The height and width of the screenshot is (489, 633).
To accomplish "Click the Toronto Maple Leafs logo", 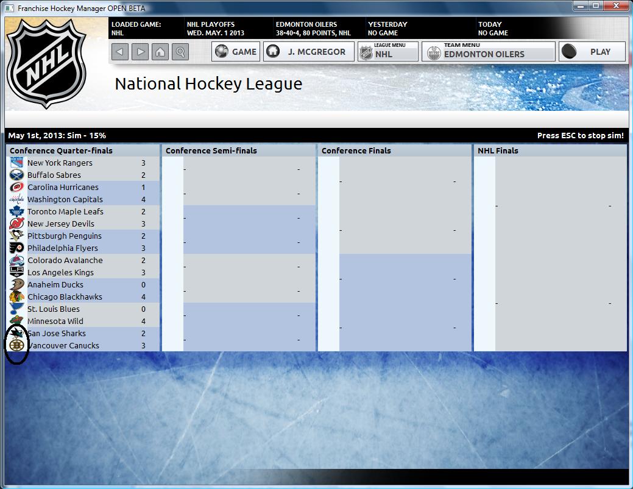I will point(16,211).
